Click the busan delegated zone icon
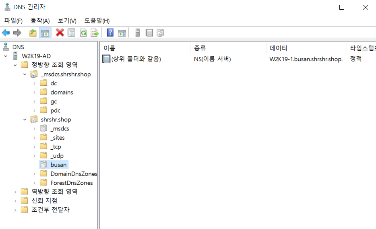The image size is (376, 229). point(43,165)
